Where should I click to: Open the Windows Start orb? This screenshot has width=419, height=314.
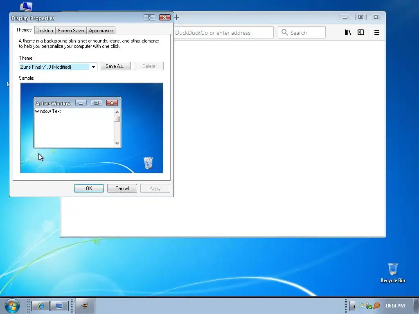click(x=12, y=306)
